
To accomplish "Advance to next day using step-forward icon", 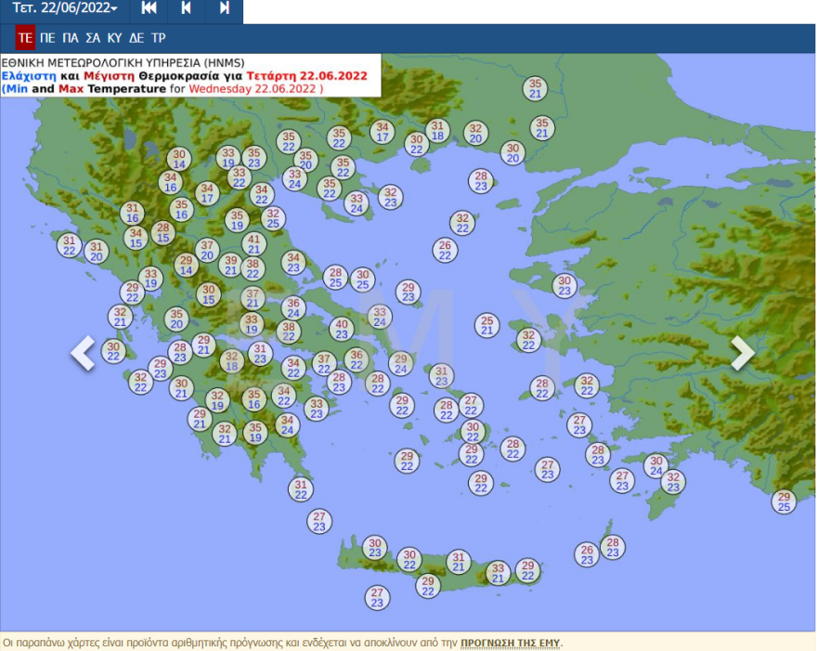I will click(x=224, y=8).
